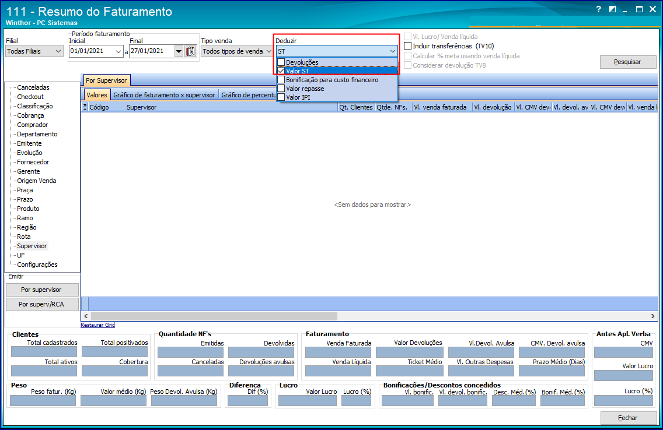Select Classificação in the tree

34,106
